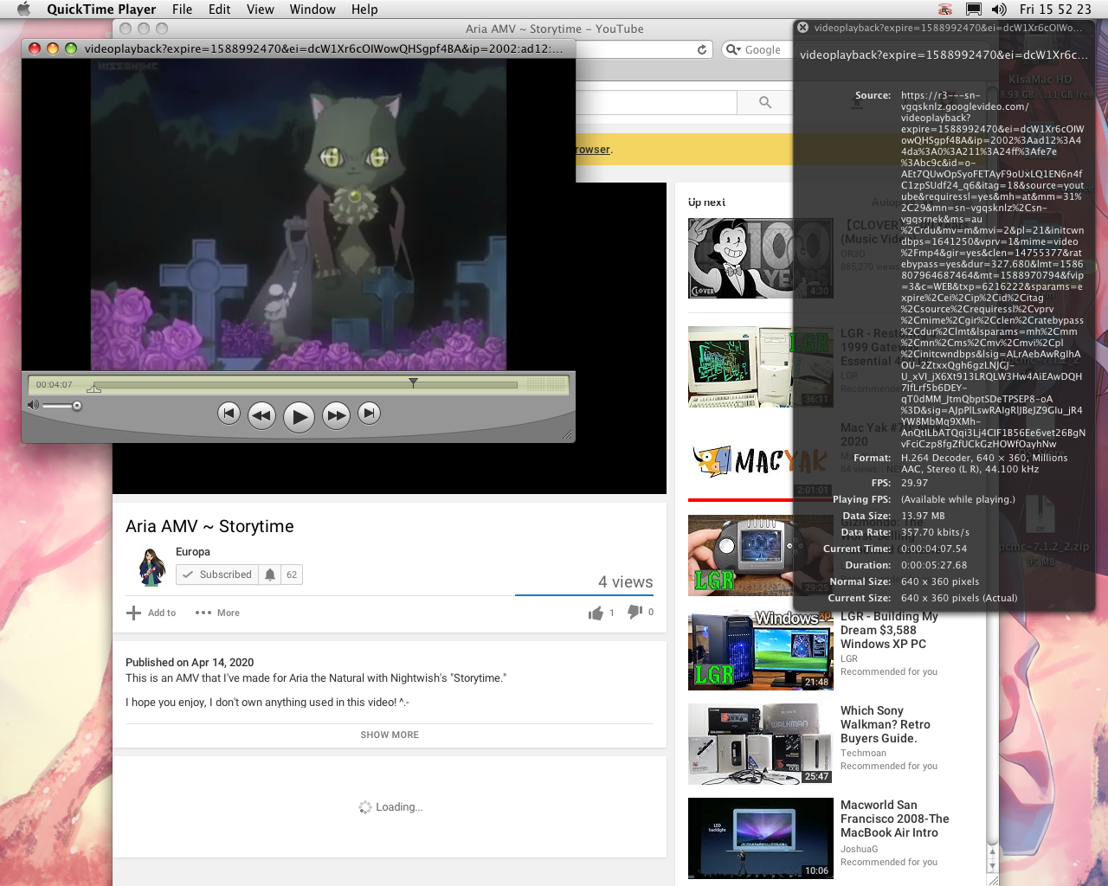Image resolution: width=1108 pixels, height=886 pixels.
Task: Open Macworld San Francisco 2008 MacBook Air Intro
Action: tap(894, 819)
